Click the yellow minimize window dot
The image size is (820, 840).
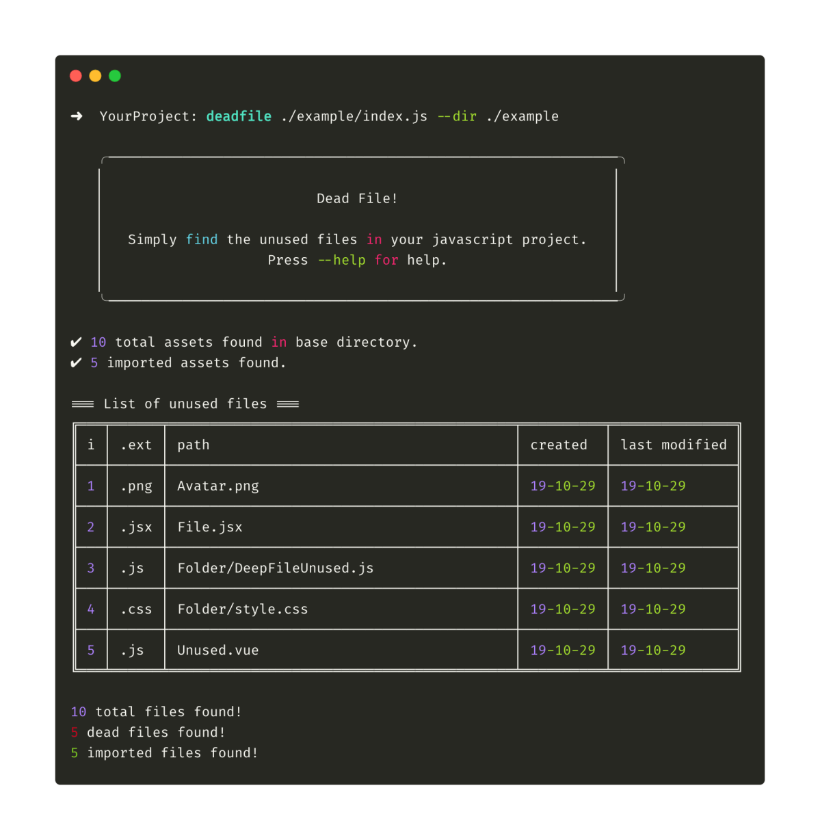(x=95, y=76)
